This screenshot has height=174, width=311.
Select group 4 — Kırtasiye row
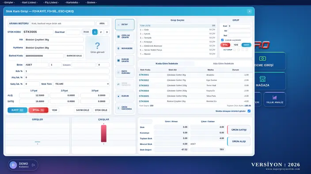(x=177, y=42)
